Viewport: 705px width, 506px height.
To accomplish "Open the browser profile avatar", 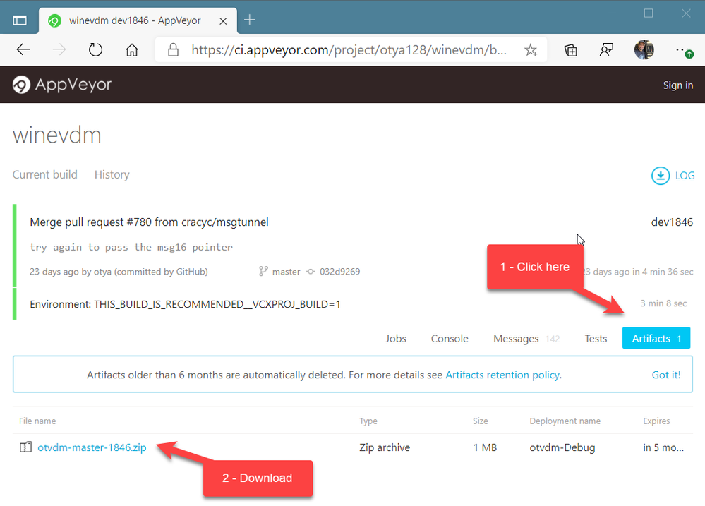I will coord(644,49).
